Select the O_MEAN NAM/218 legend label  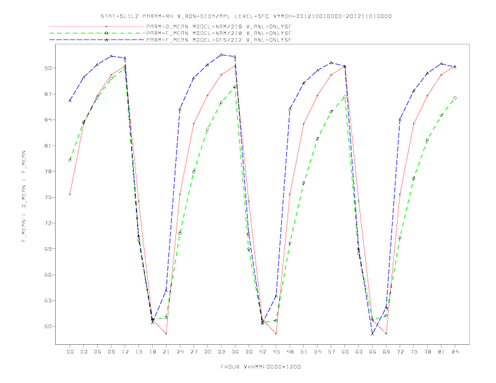[219, 27]
